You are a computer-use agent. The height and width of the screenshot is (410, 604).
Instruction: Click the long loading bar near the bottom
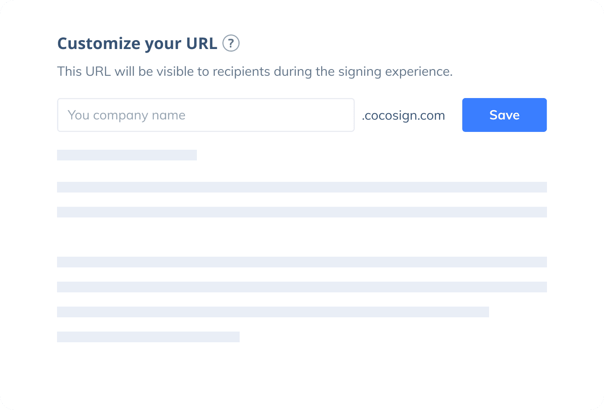coord(273,312)
